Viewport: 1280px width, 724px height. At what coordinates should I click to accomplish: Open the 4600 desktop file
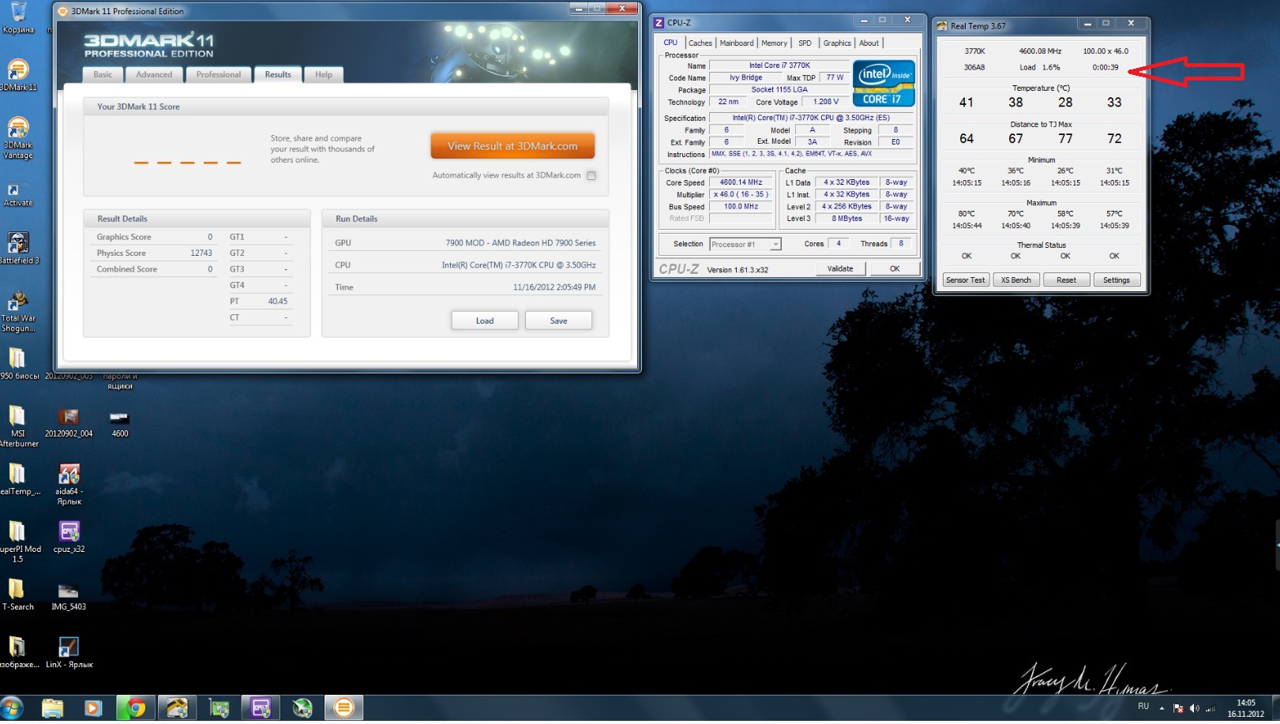pyautogui.click(x=120, y=422)
